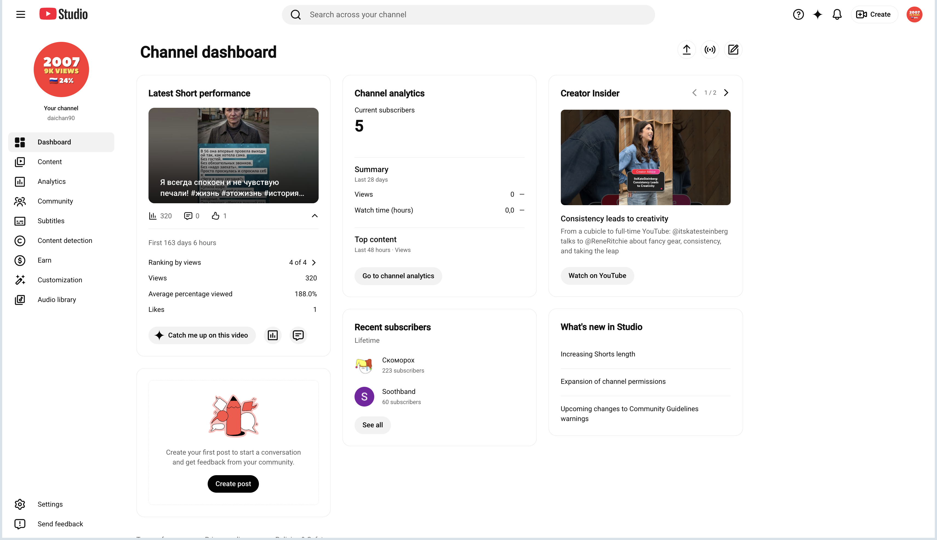Click the daichan90 channel name
Image resolution: width=937 pixels, height=540 pixels.
pyautogui.click(x=61, y=118)
